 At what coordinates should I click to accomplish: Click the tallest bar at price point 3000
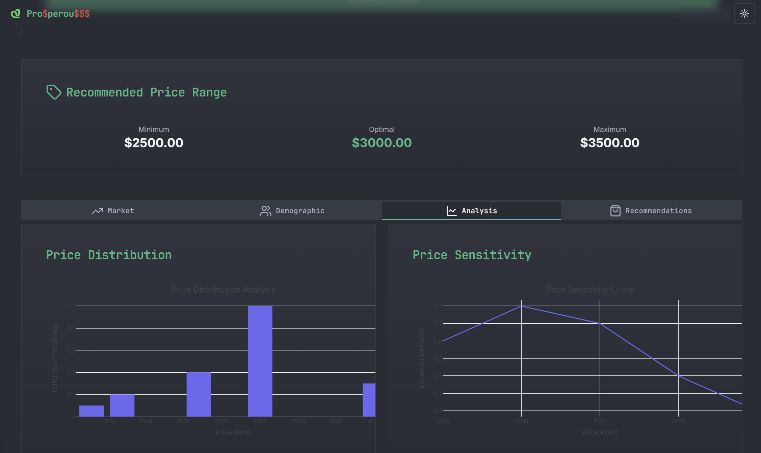(x=260, y=361)
